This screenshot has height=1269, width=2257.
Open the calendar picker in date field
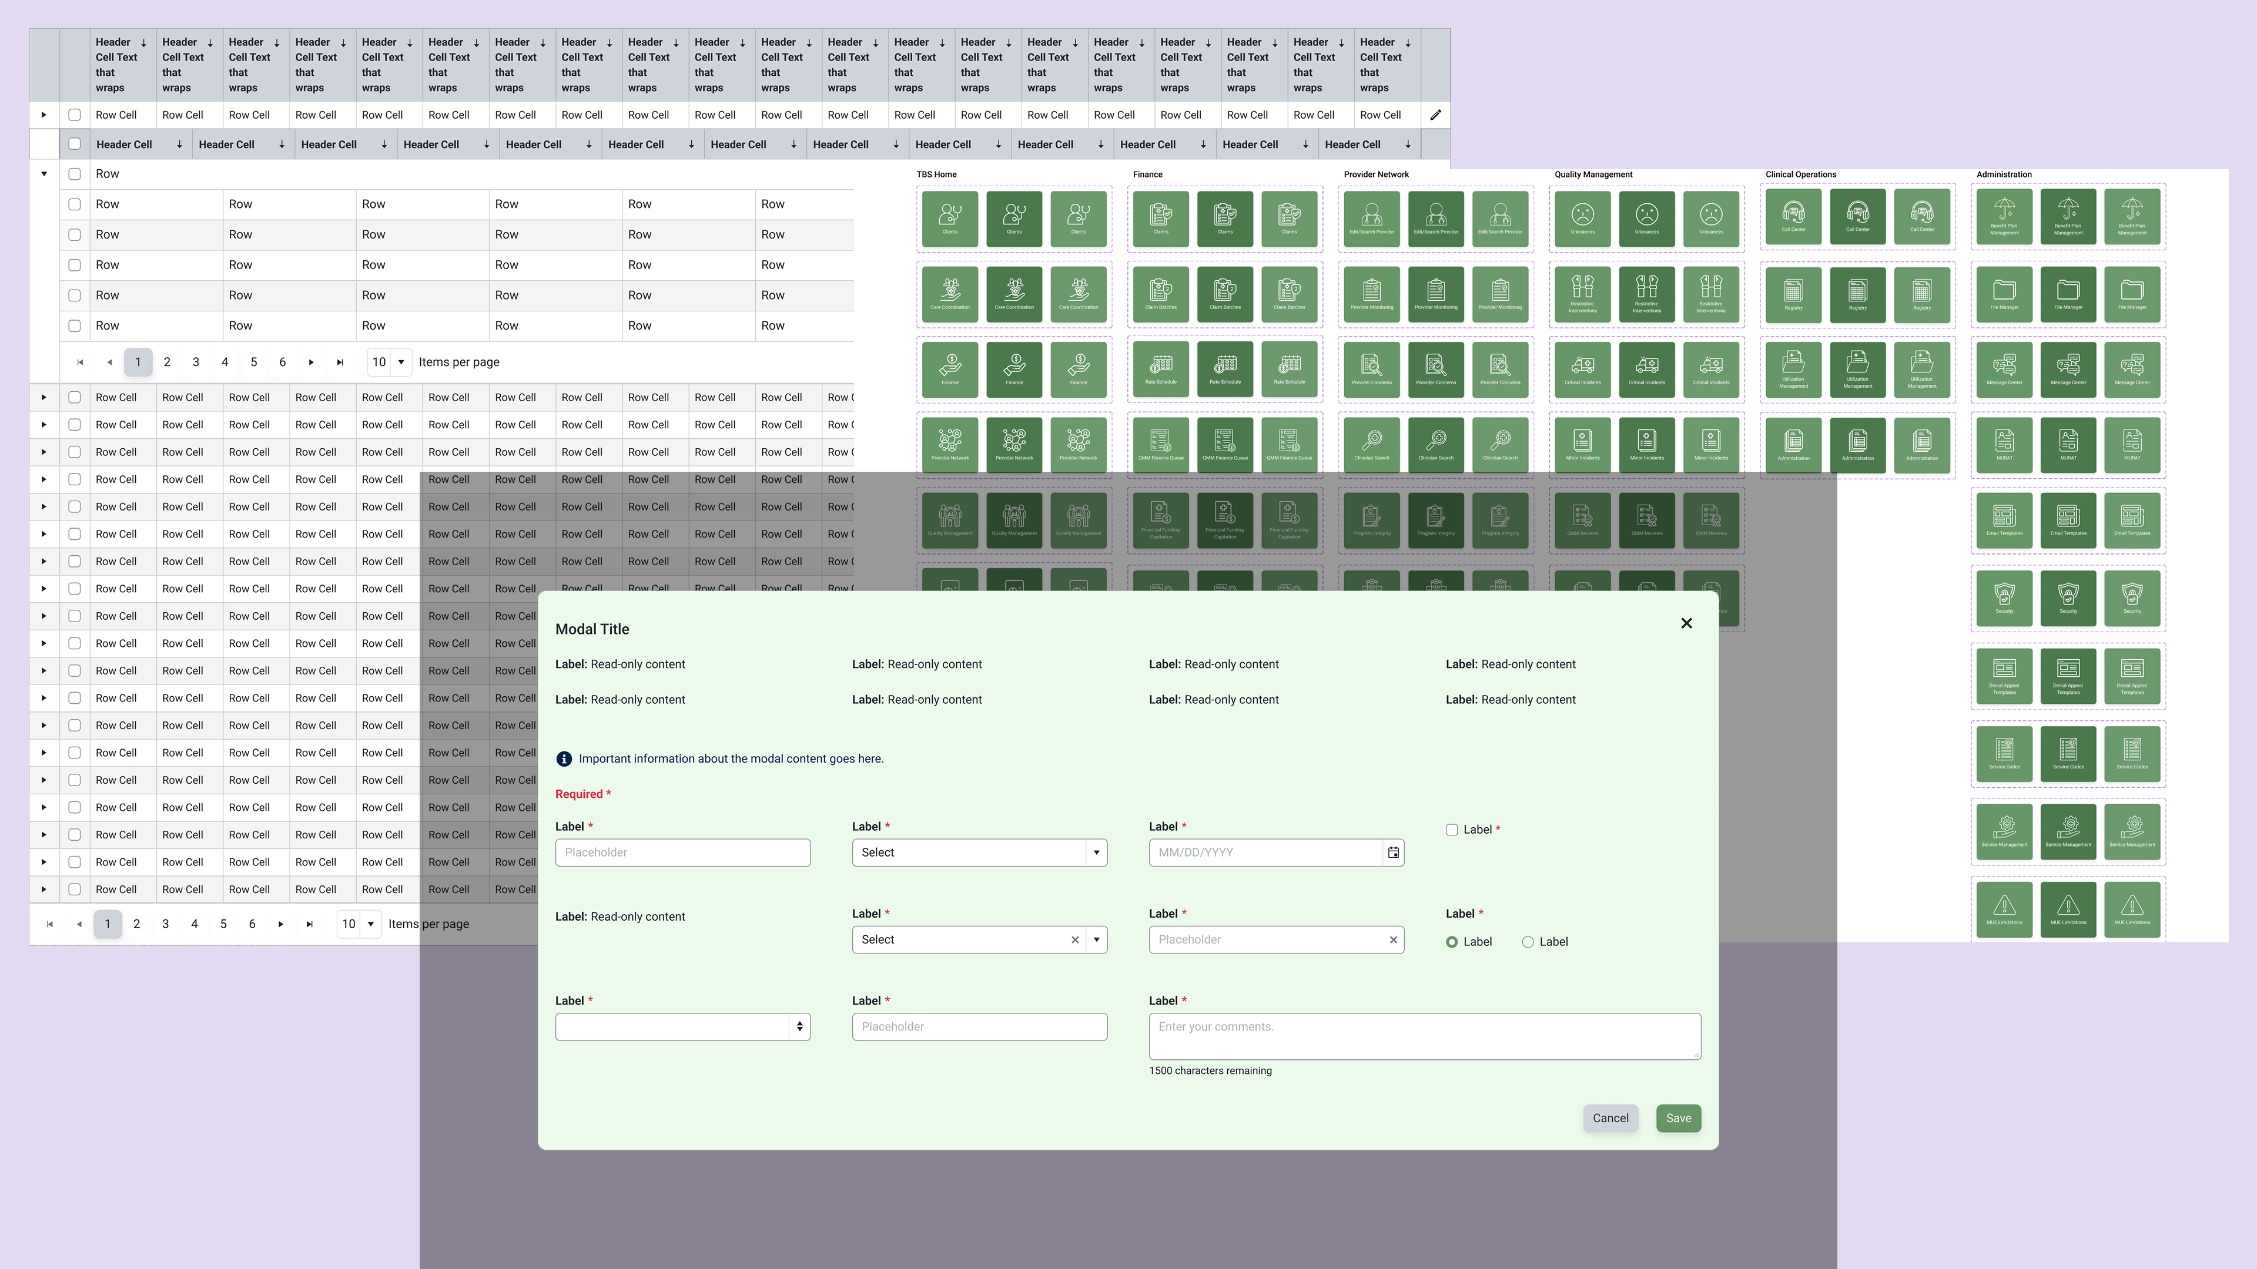(x=1393, y=852)
